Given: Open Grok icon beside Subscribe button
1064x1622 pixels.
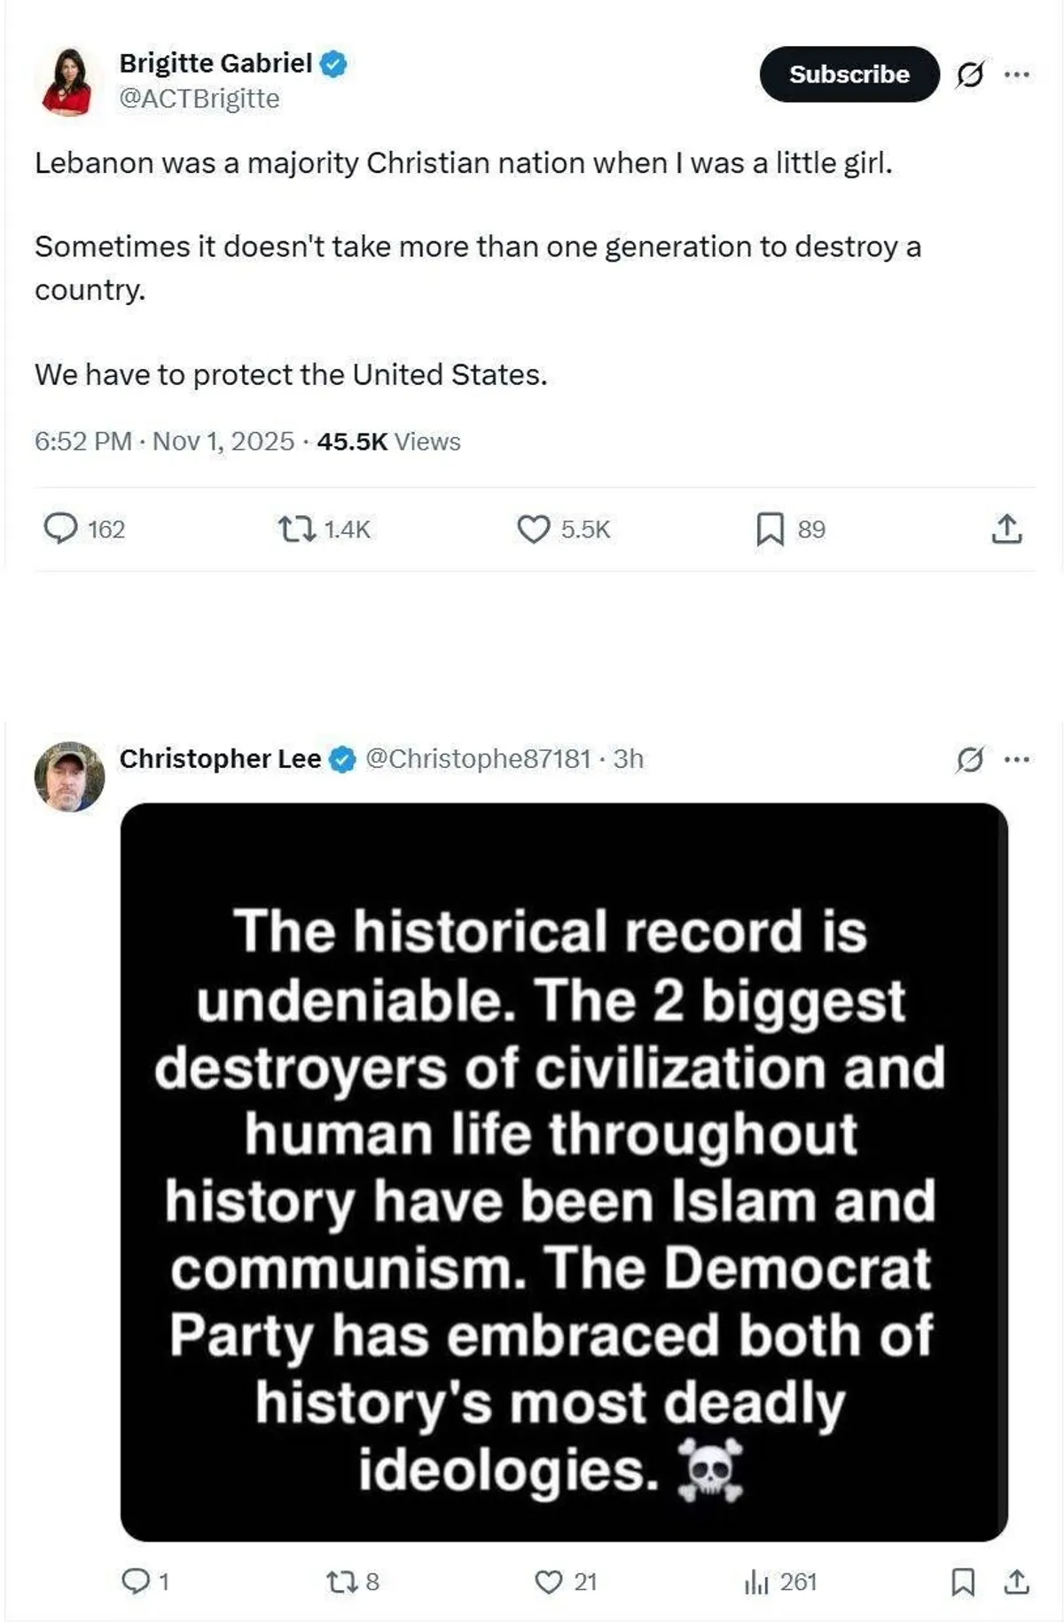Looking at the screenshot, I should [x=970, y=74].
